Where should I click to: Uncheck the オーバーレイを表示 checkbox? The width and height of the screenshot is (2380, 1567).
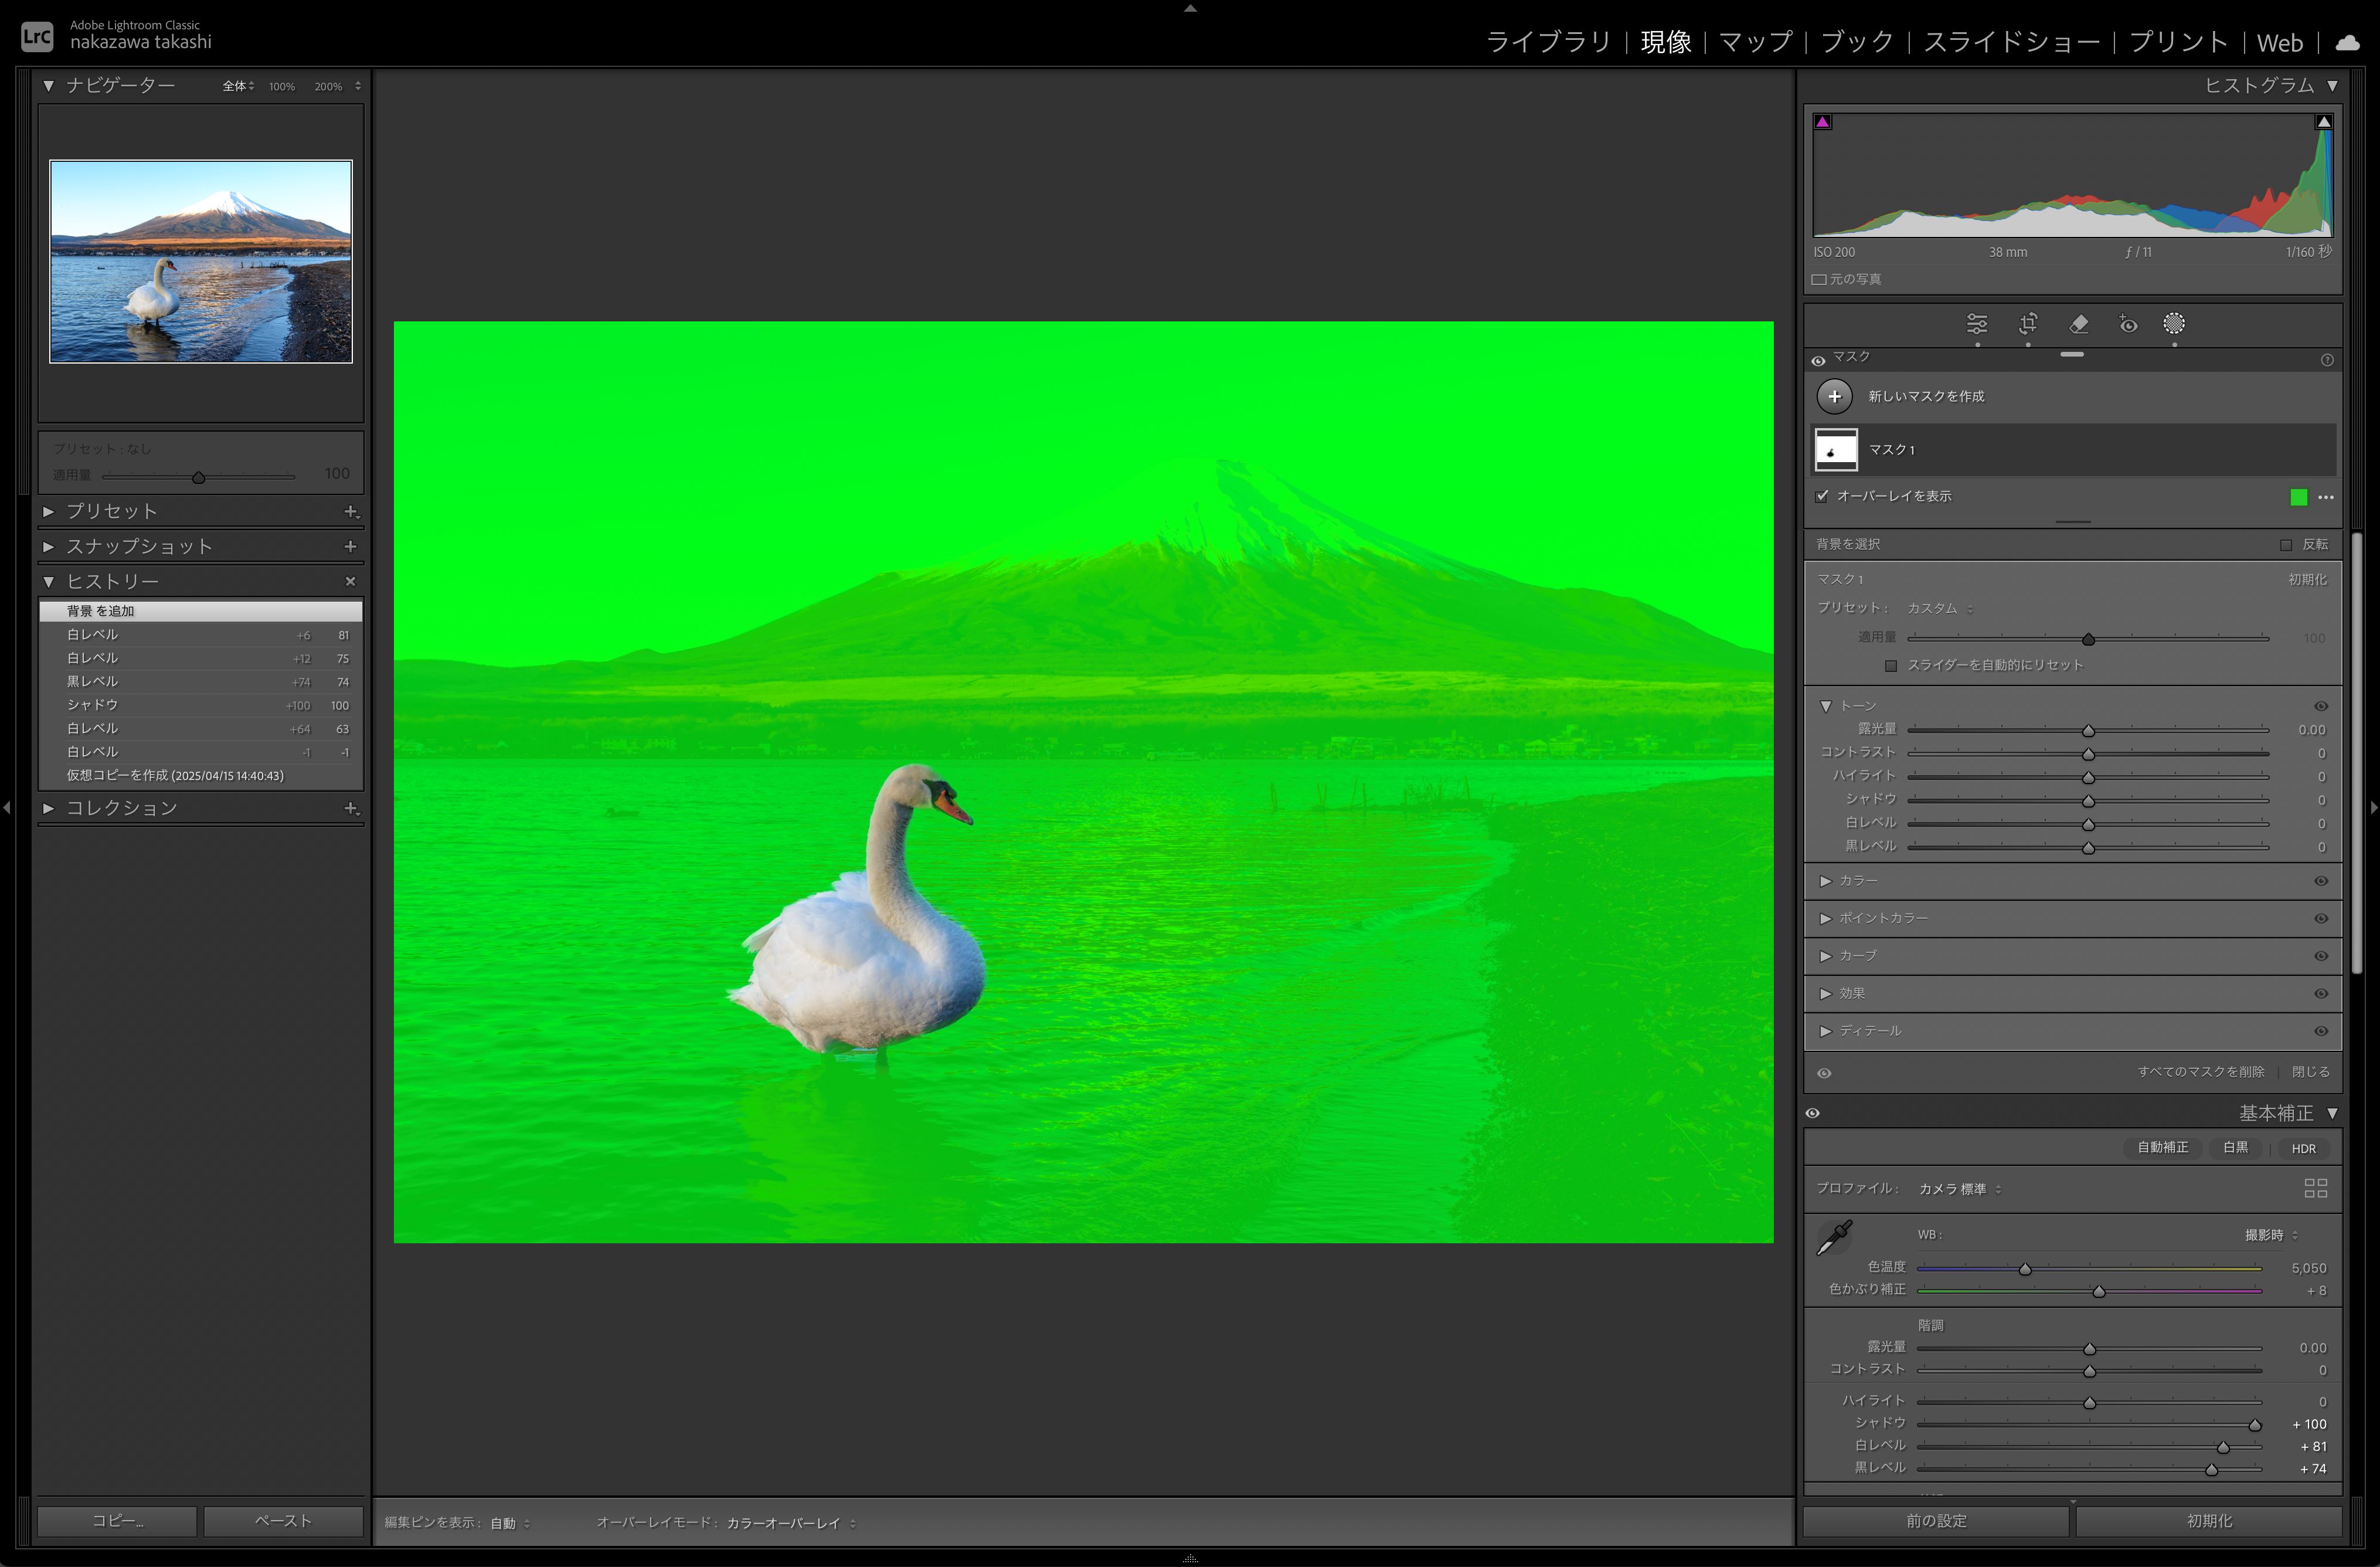(x=1822, y=496)
